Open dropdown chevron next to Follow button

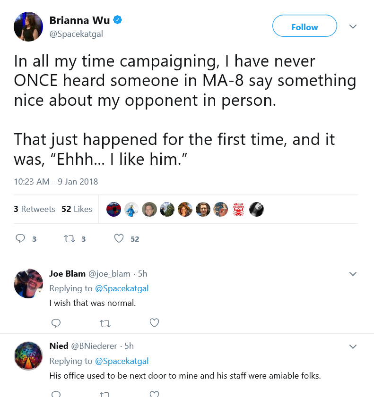tap(353, 26)
